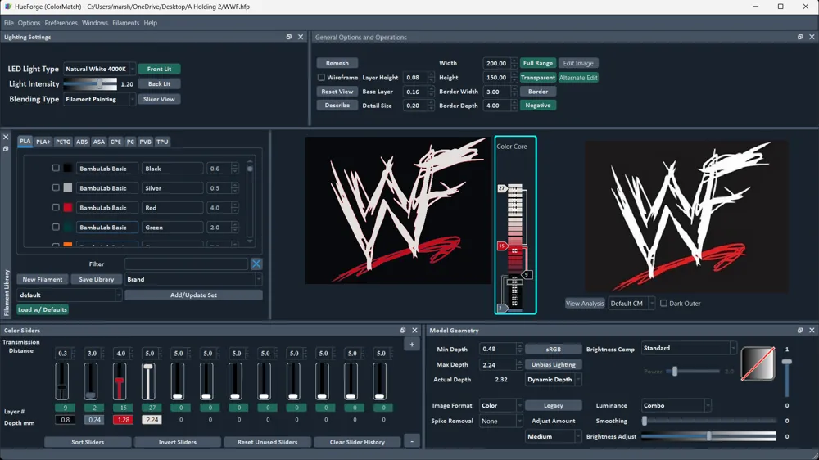Click the red swatch of BambuLab Red
The height and width of the screenshot is (460, 819).
pyautogui.click(x=67, y=207)
